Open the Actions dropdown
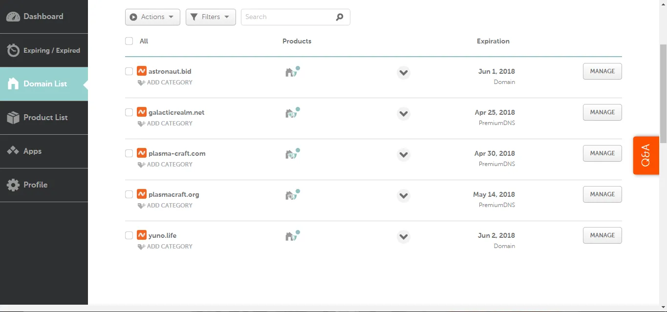 tap(152, 17)
